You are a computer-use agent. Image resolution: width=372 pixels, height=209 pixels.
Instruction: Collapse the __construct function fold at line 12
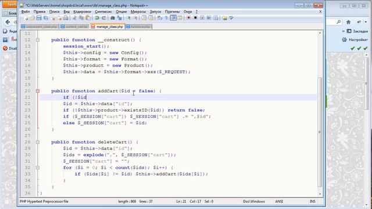point(37,40)
